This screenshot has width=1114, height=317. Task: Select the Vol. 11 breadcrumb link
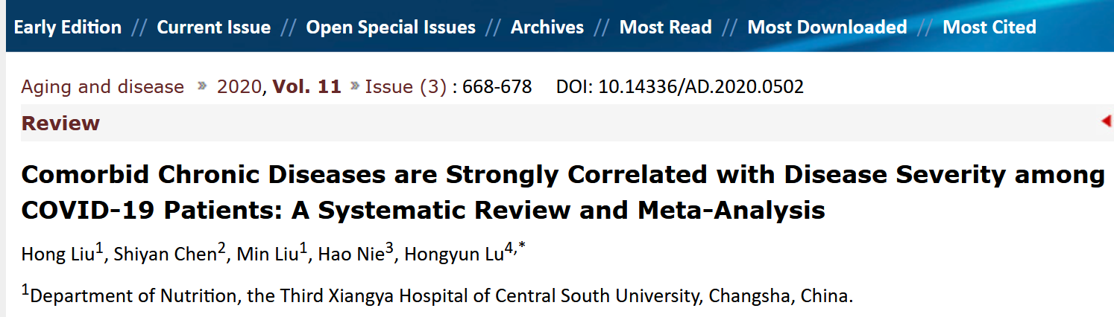click(x=306, y=87)
